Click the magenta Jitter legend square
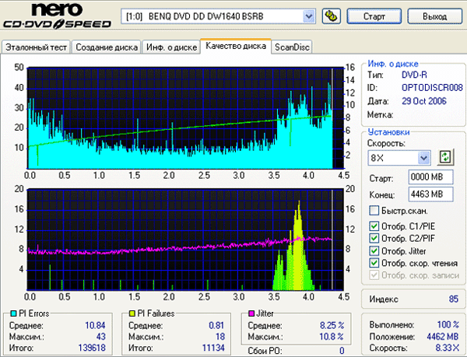 coord(251,313)
